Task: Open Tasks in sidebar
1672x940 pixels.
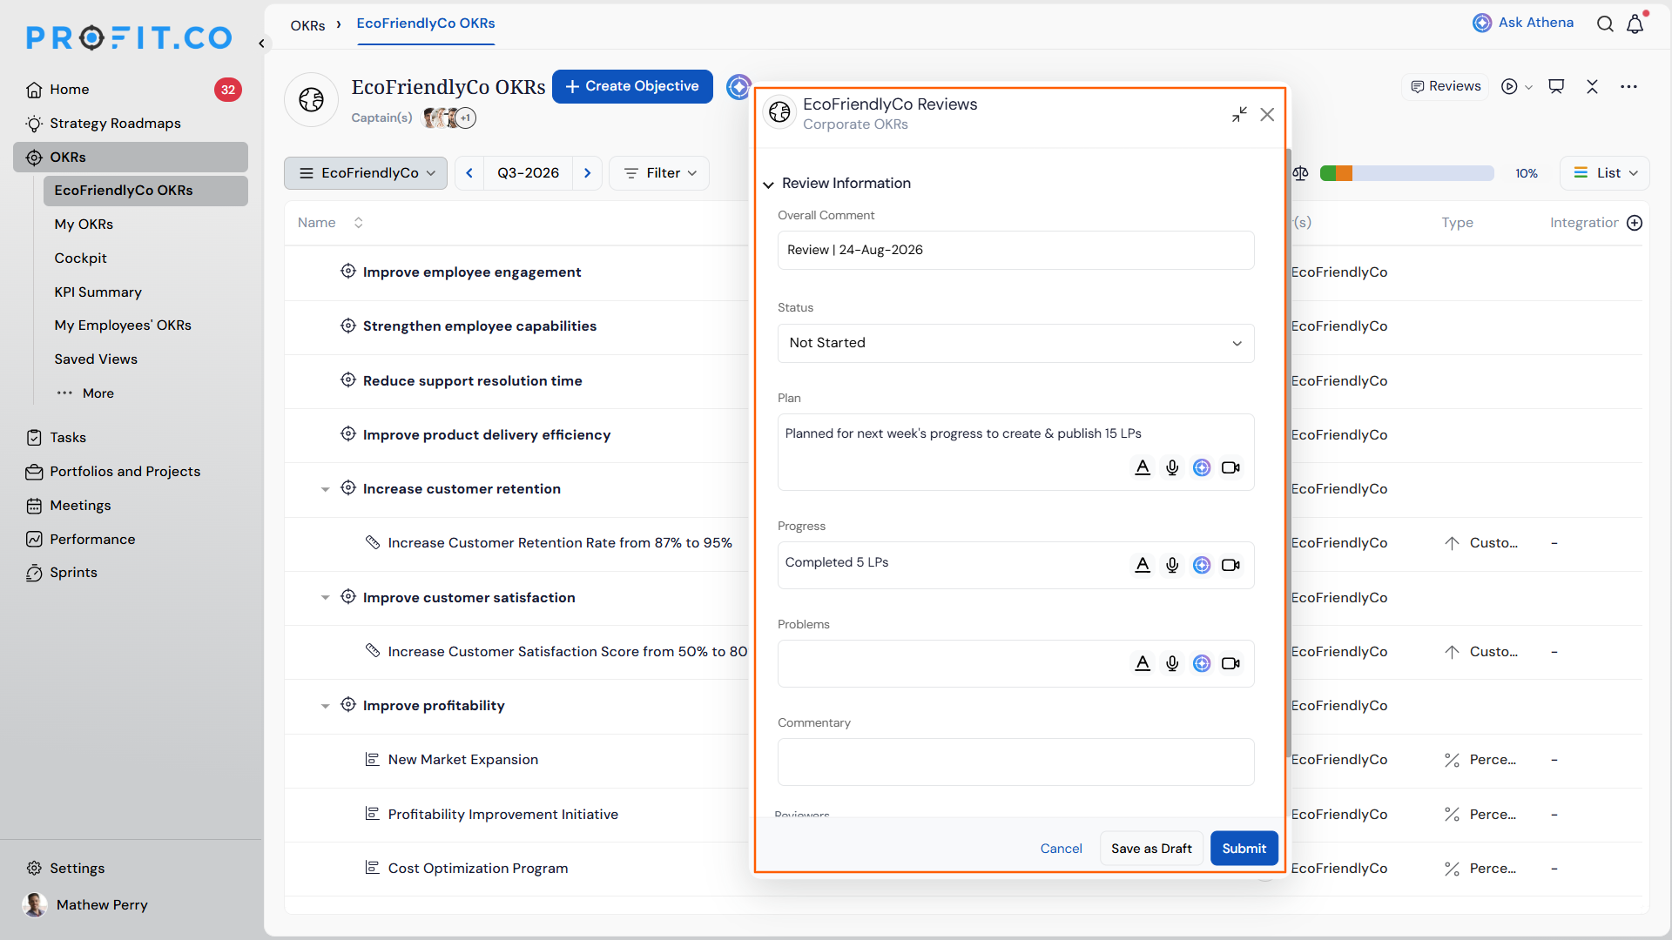Action: click(x=68, y=438)
